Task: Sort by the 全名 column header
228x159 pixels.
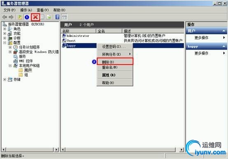Action: [109, 31]
